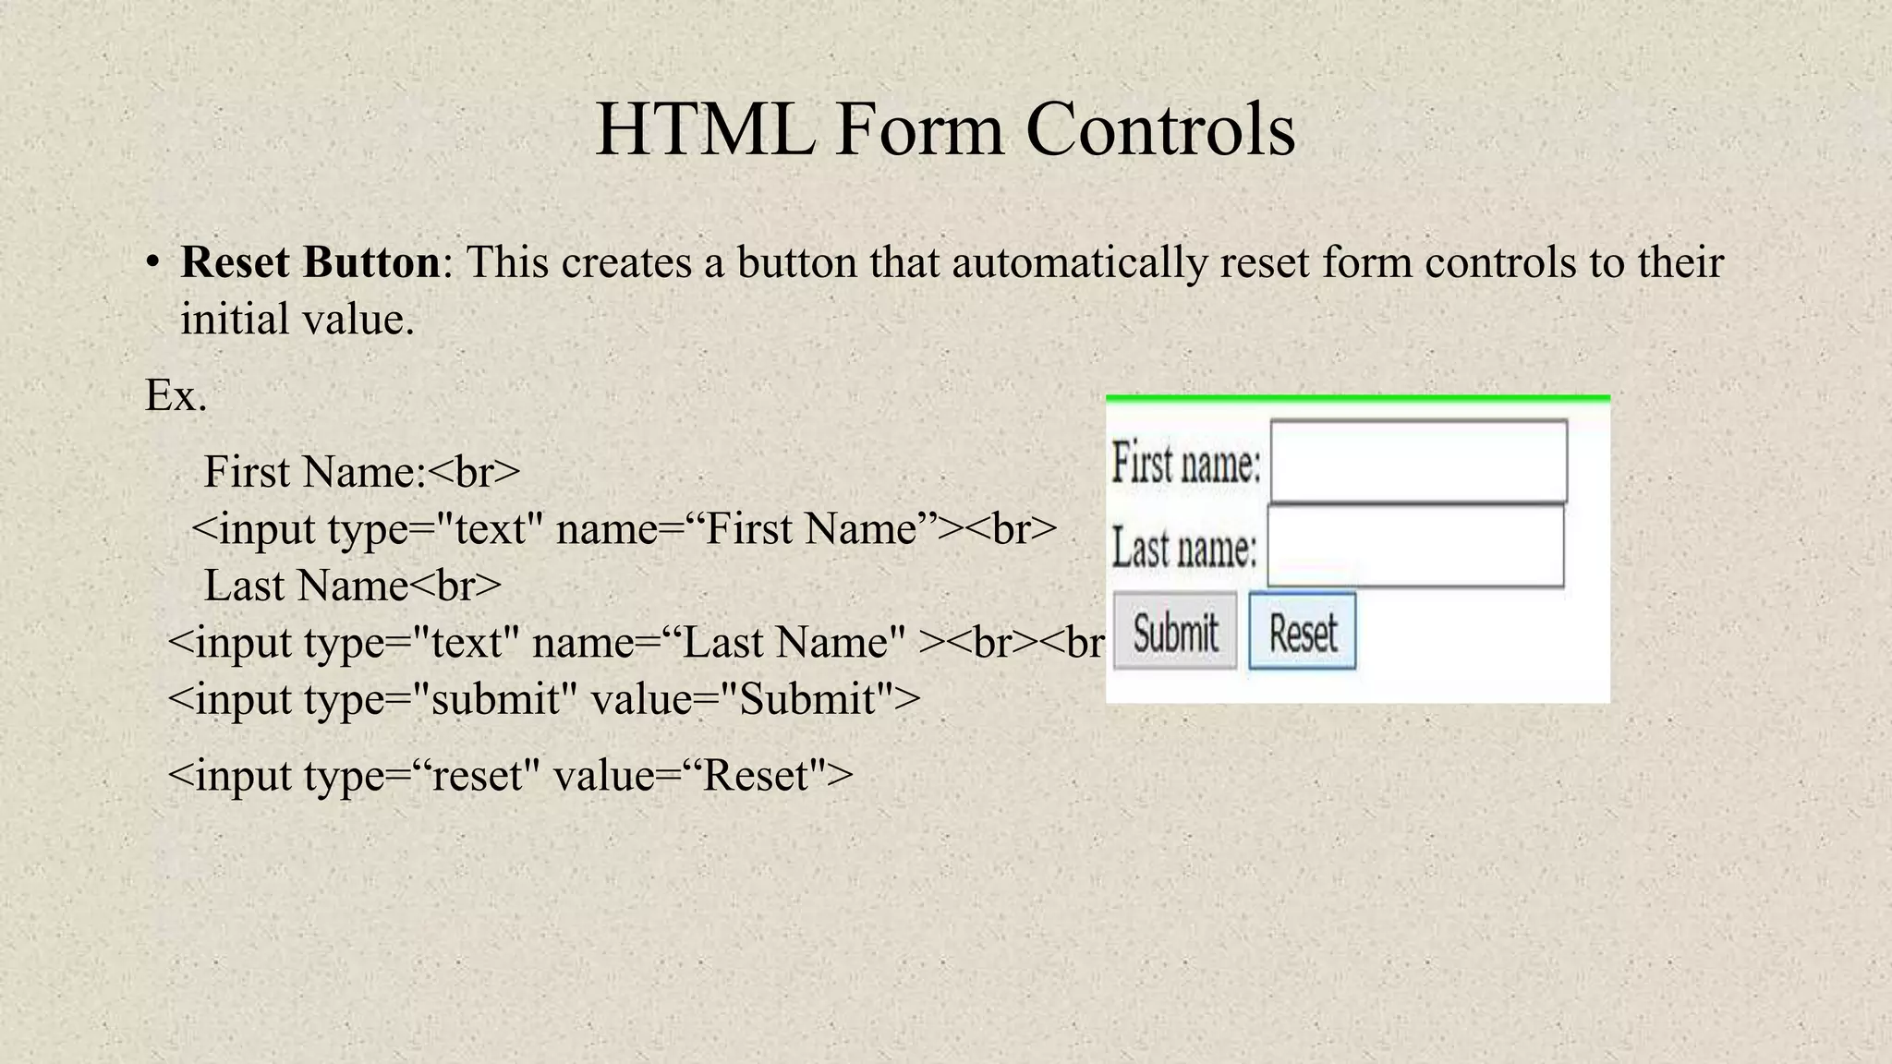Click the HTML Form Controls title
The image size is (1892, 1064).
(x=945, y=130)
